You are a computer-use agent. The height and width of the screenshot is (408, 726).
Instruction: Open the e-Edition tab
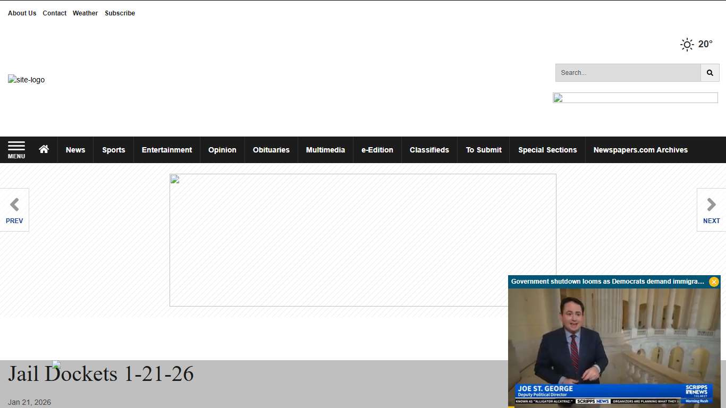pyautogui.click(x=377, y=149)
